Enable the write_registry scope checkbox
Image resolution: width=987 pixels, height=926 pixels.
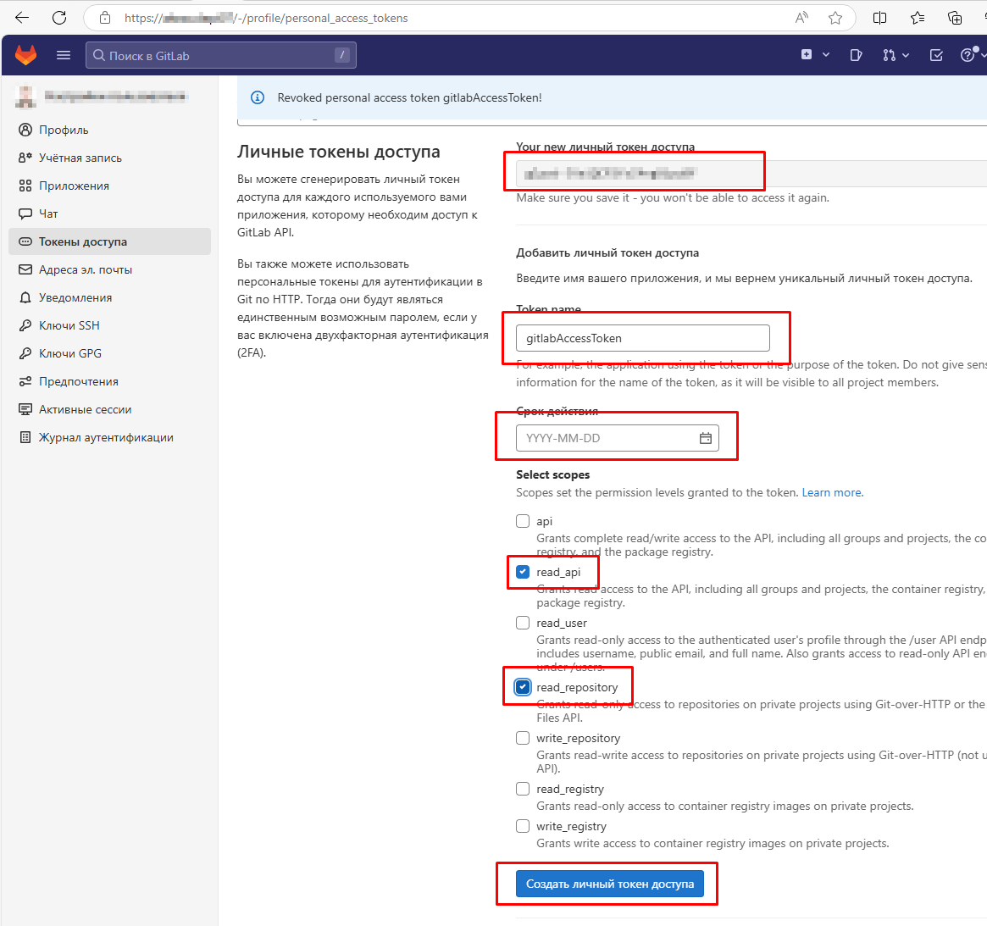tap(523, 826)
